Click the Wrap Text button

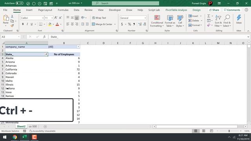click(99, 18)
